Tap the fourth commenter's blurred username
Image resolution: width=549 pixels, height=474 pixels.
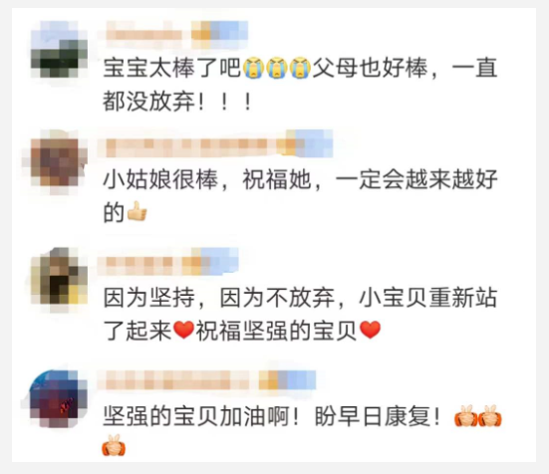[206, 380]
